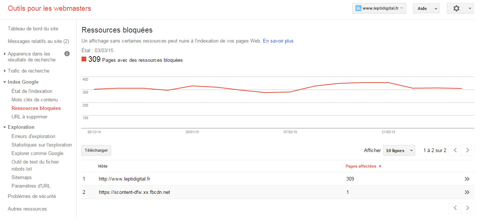The width and height of the screenshot is (487, 222).
Task: Click the leptidigital site favicon in selector
Action: tap(358, 9)
